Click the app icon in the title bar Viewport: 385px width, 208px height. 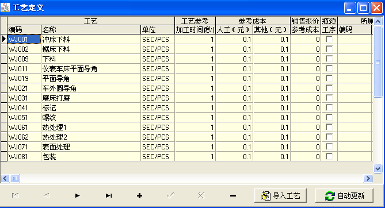pos(5,7)
